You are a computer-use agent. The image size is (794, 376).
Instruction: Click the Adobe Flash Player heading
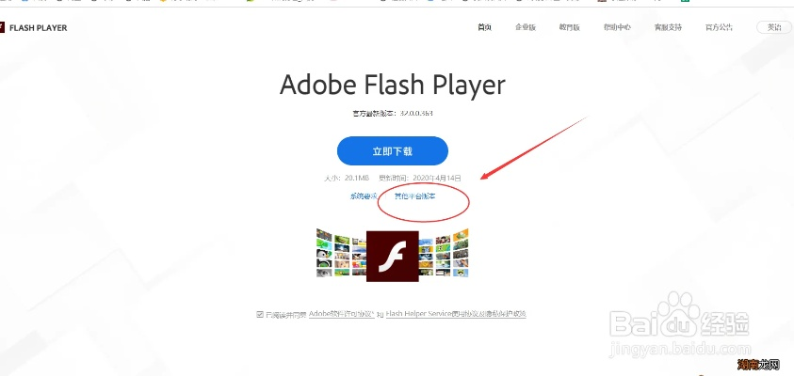tap(393, 85)
